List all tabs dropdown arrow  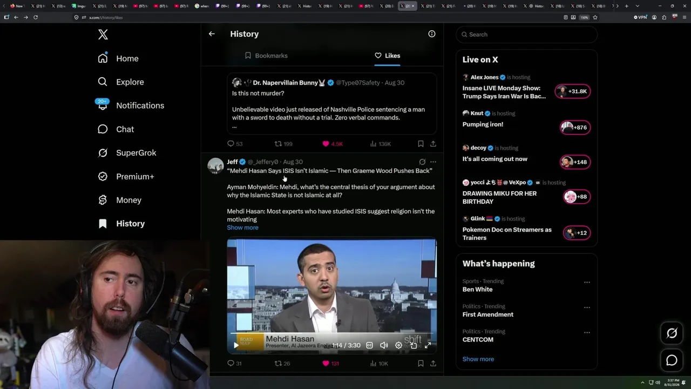pos(638,6)
